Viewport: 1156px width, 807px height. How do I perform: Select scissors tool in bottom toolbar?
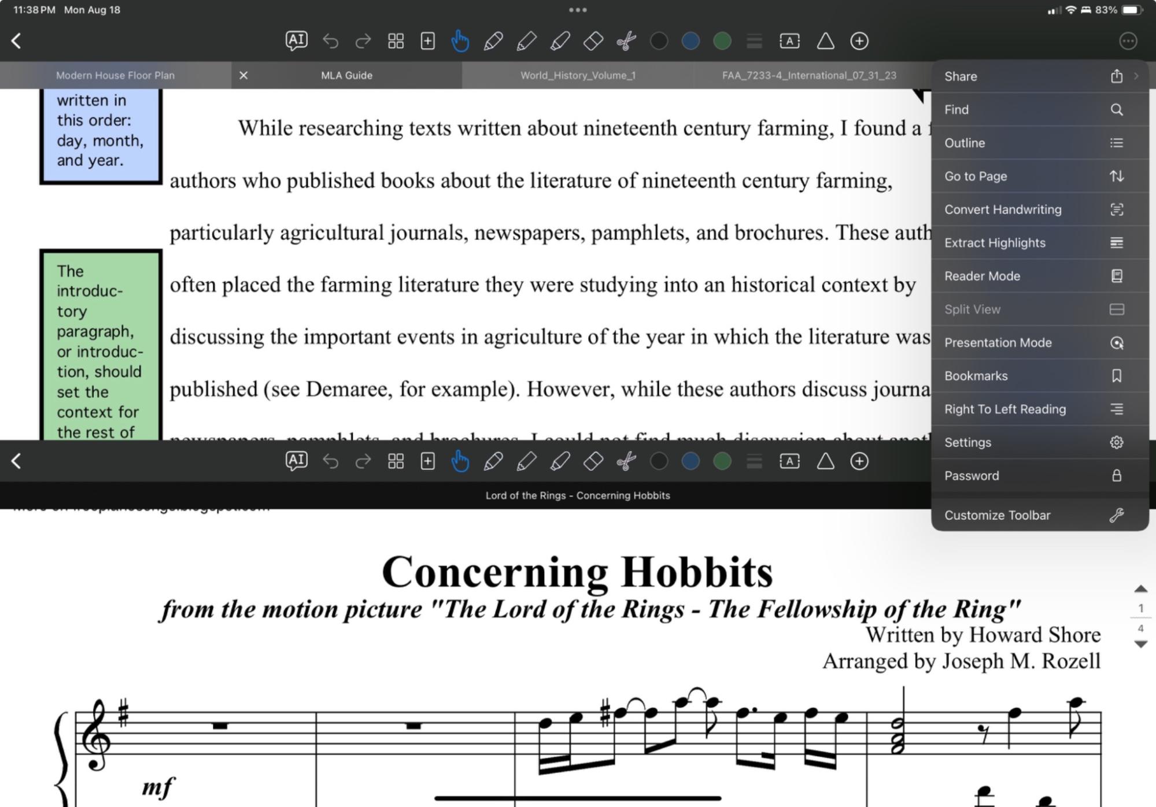626,461
